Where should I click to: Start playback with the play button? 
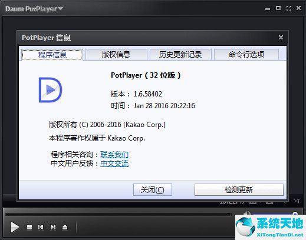click(15, 227)
